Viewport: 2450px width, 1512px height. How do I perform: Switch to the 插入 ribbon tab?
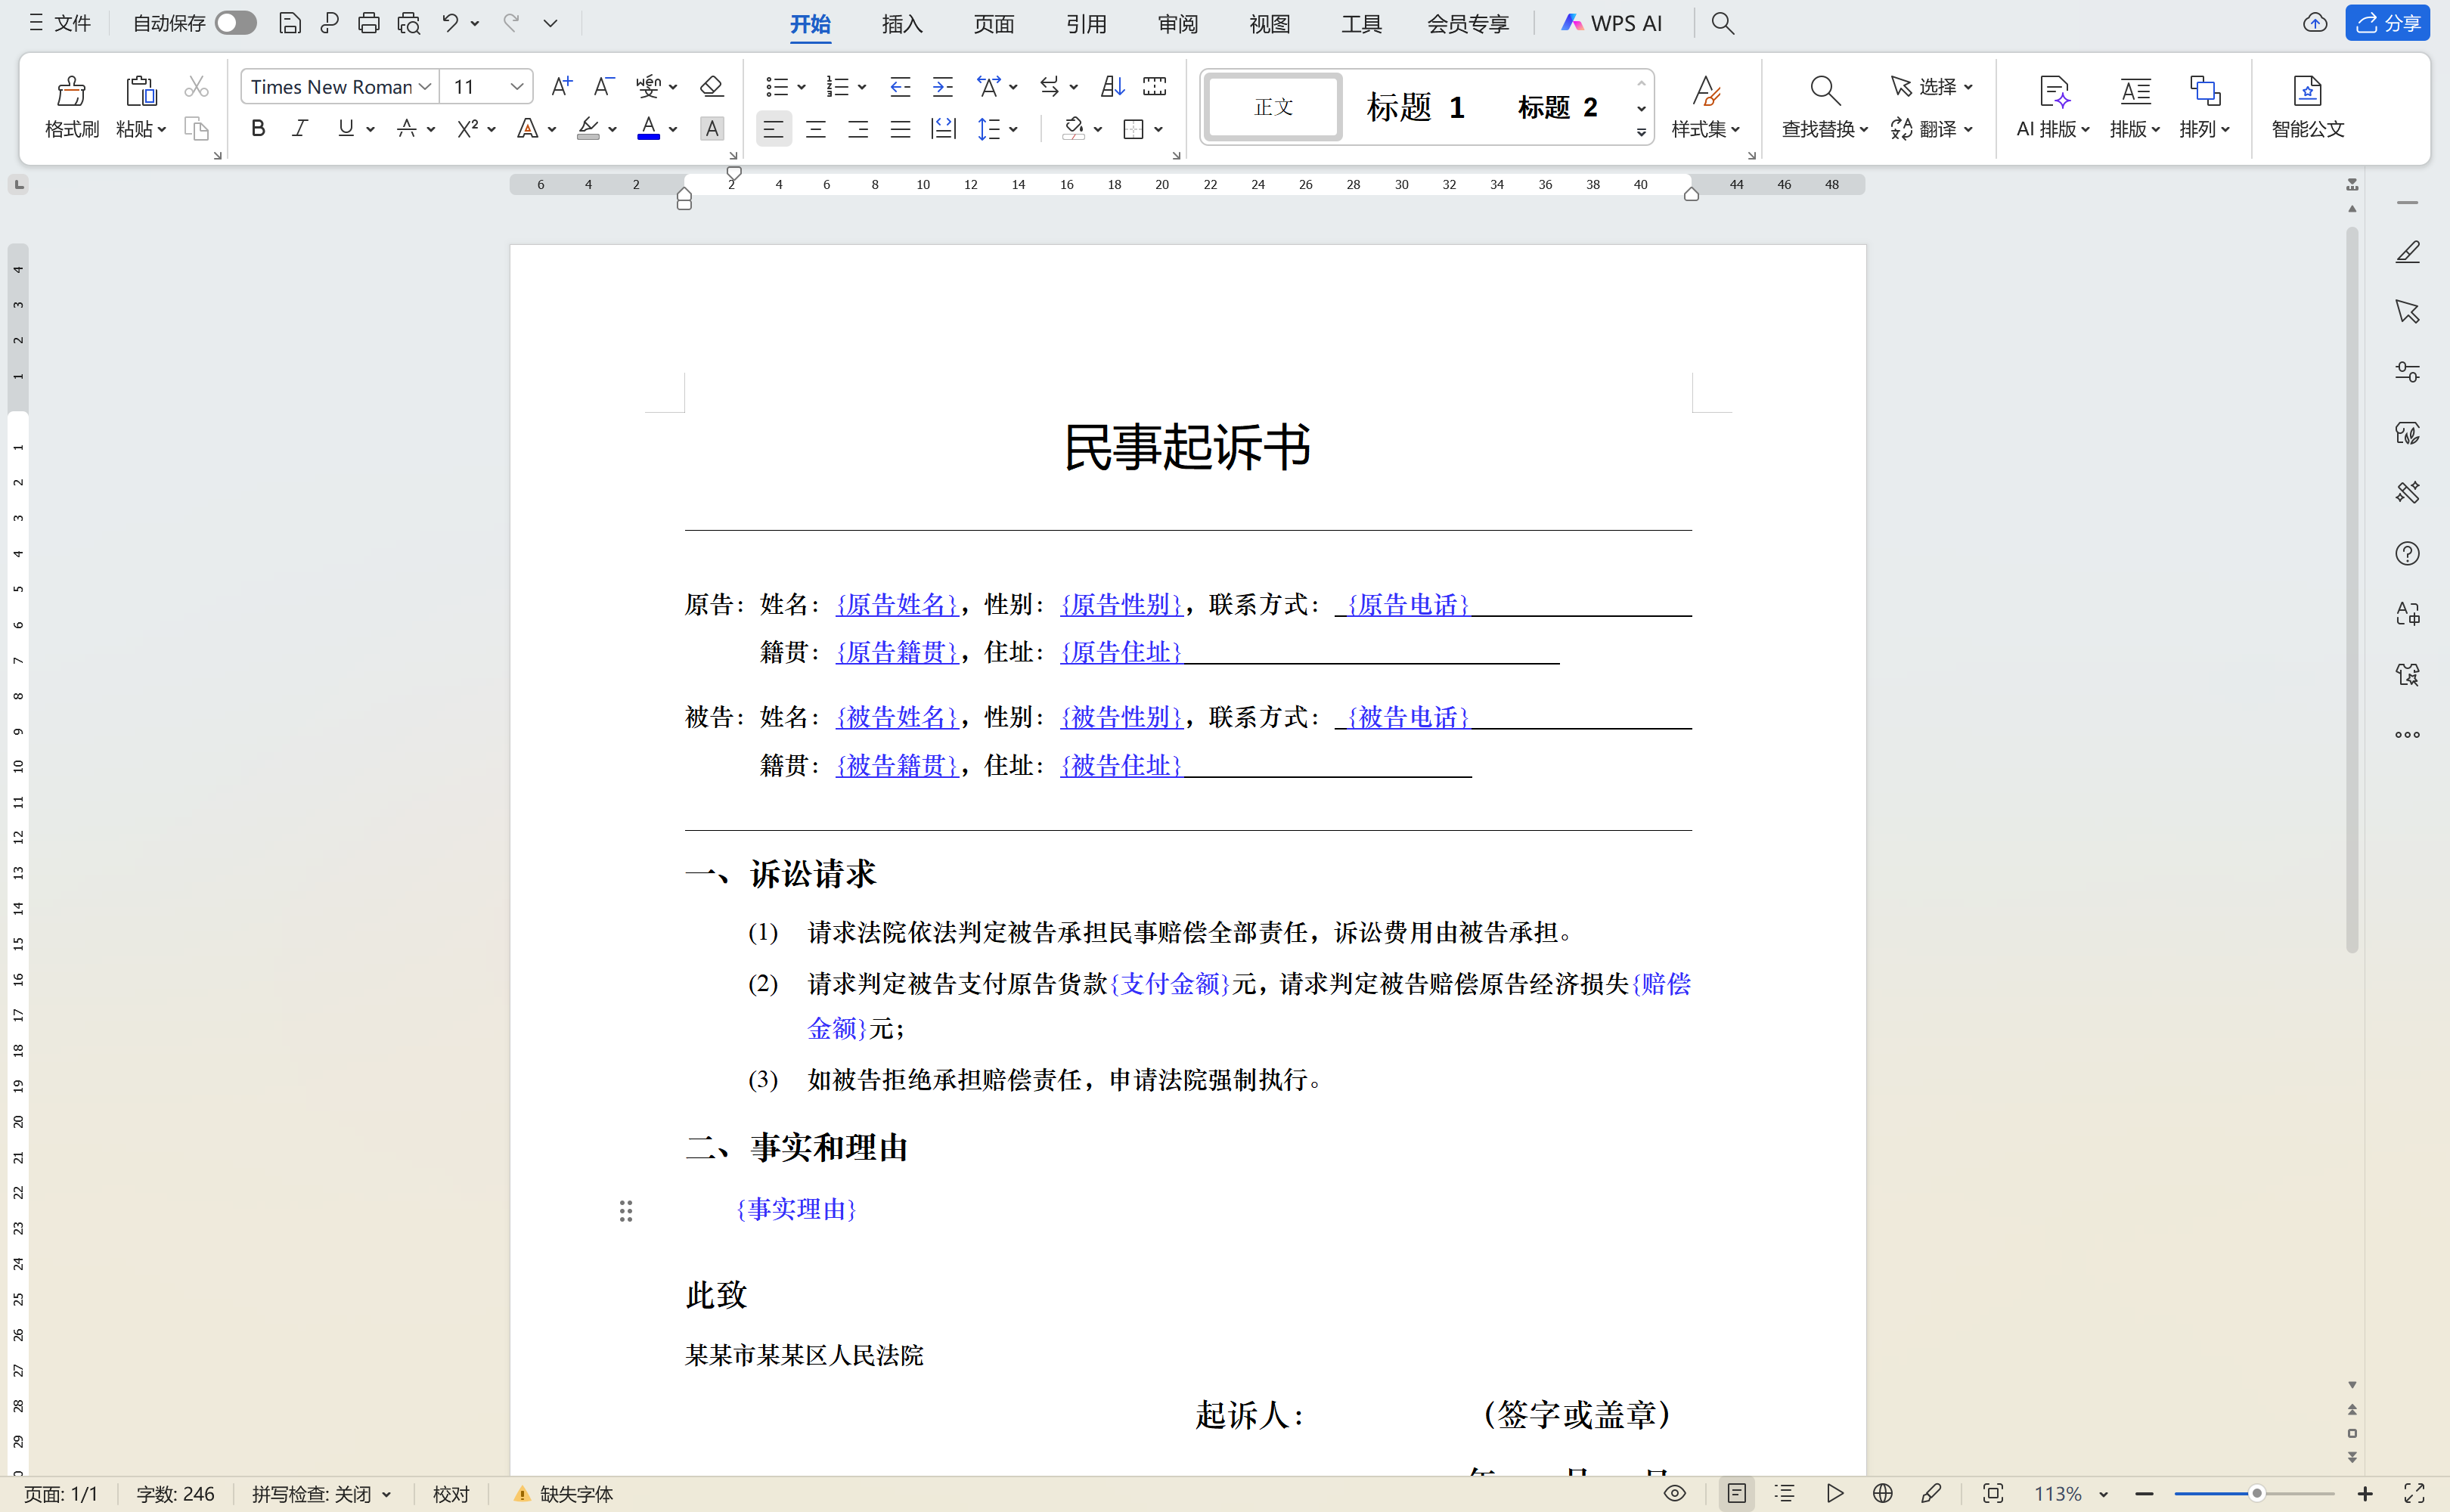(901, 23)
